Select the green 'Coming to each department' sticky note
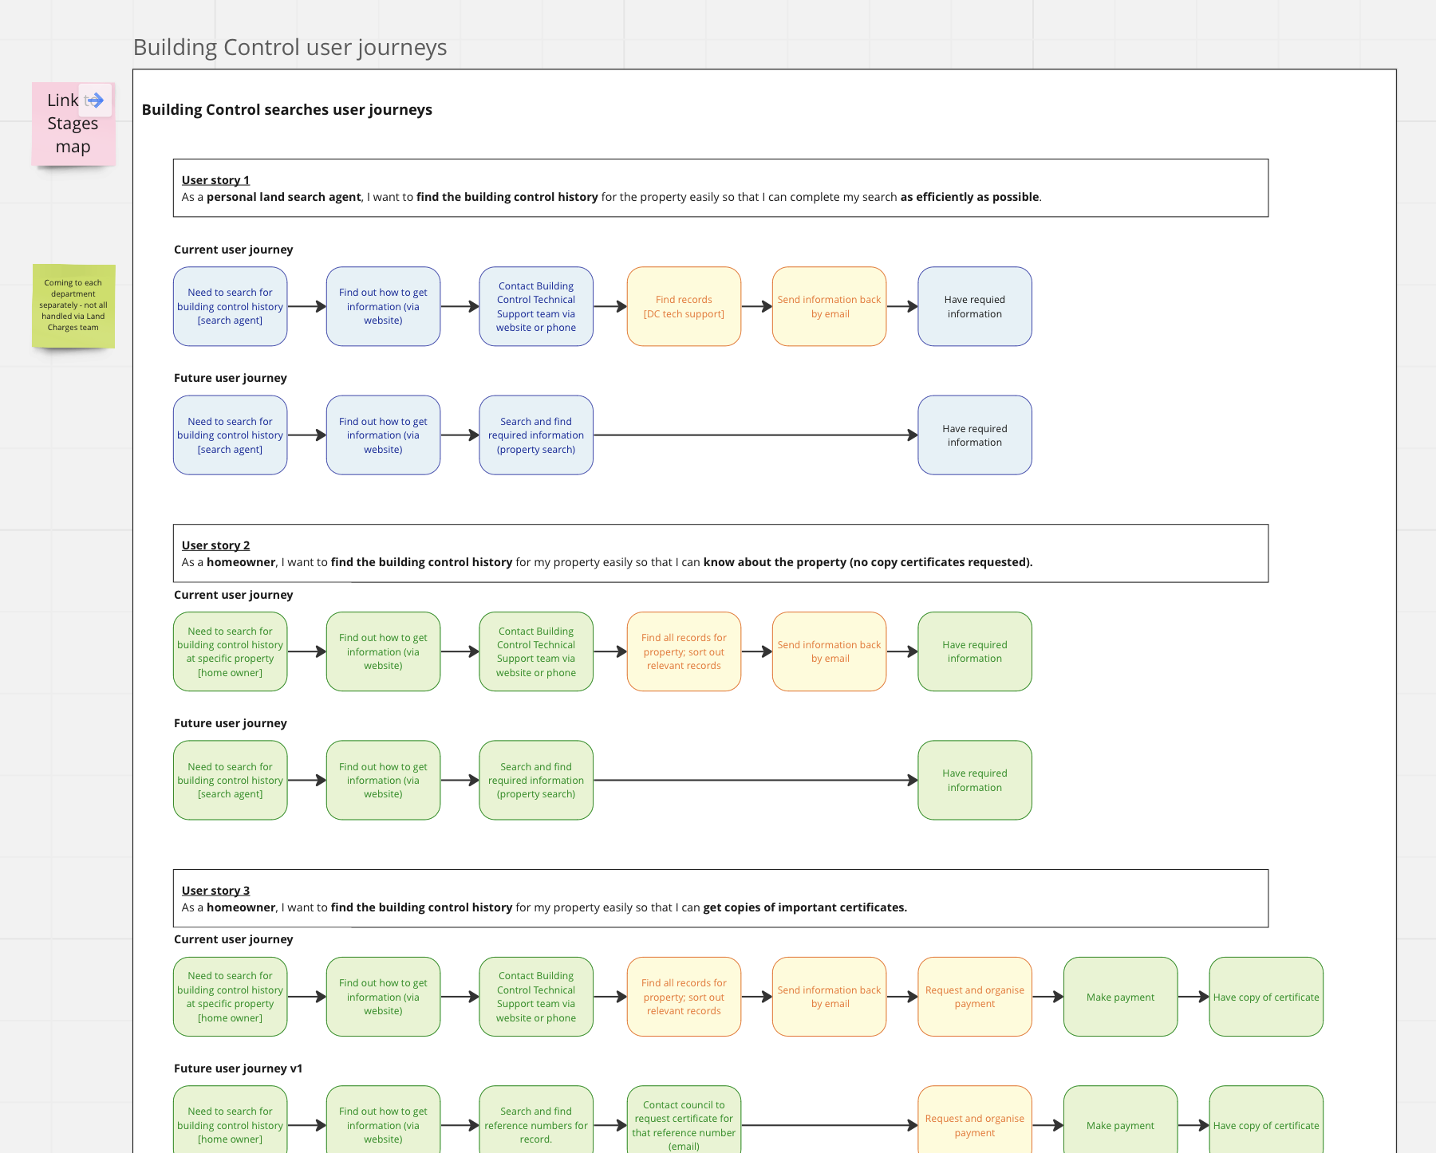Image resolution: width=1436 pixels, height=1153 pixels. (73, 305)
